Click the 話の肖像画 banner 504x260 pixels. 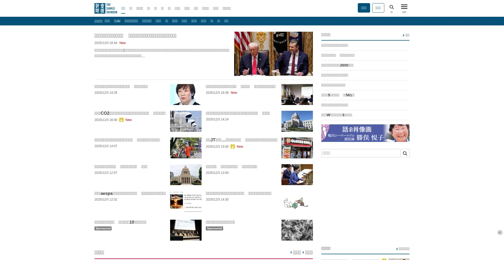tap(365, 133)
